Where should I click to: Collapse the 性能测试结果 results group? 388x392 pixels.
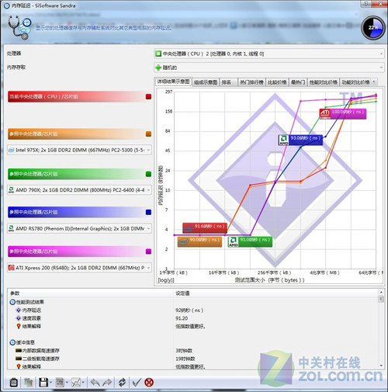12,302
